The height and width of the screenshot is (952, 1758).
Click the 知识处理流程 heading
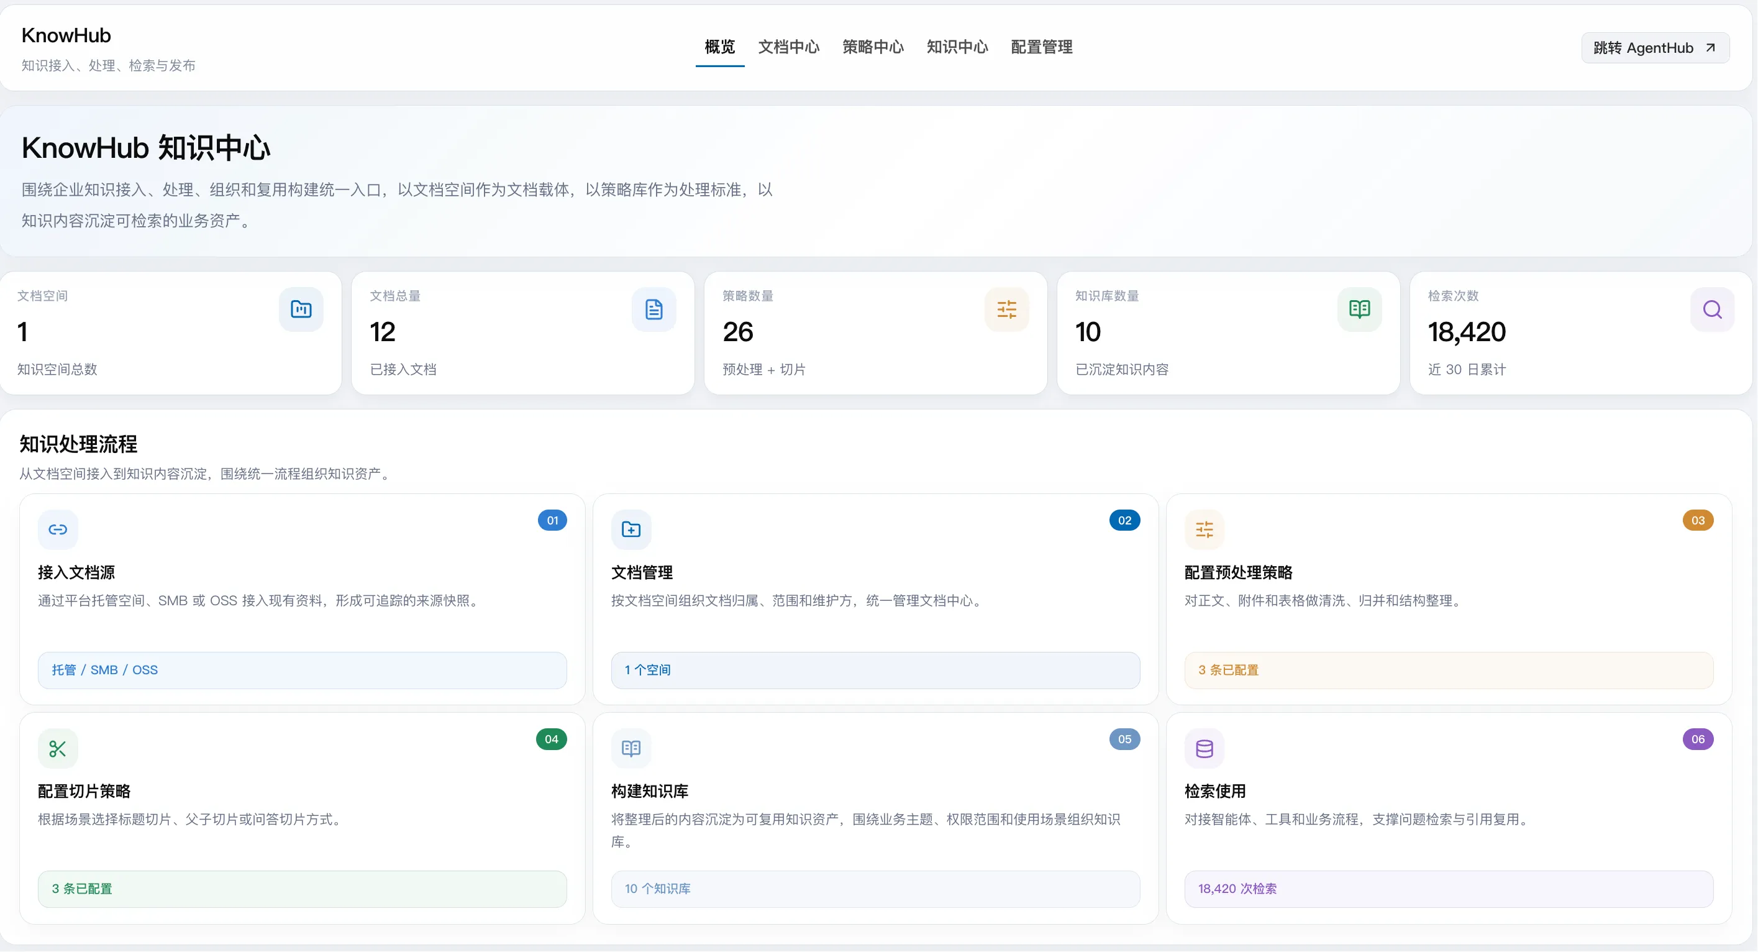click(78, 444)
